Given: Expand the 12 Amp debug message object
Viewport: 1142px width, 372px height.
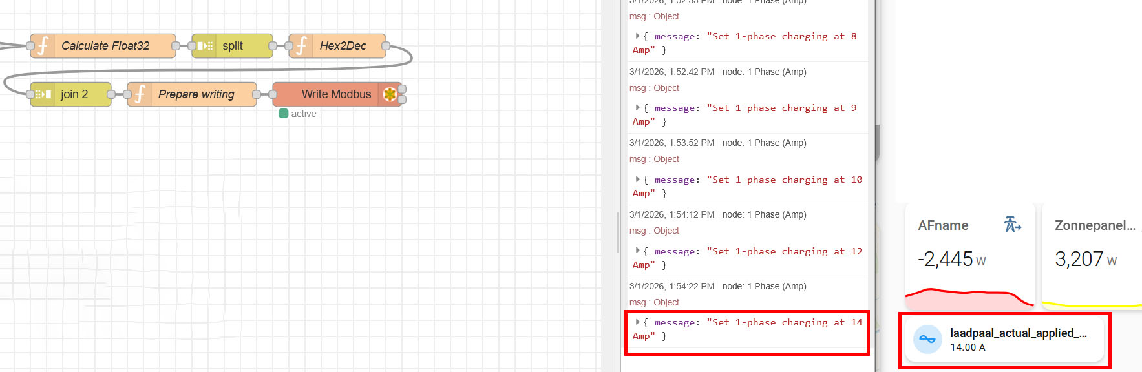Looking at the screenshot, I should 637,251.
